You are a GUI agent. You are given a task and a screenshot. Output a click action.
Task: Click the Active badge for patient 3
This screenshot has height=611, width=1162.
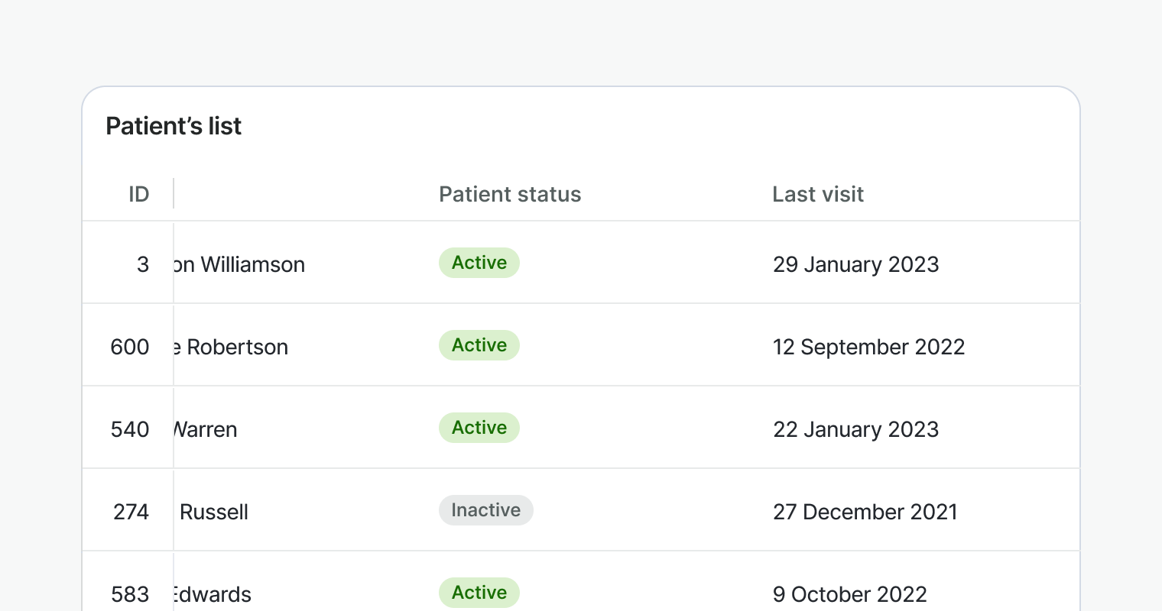tap(479, 263)
